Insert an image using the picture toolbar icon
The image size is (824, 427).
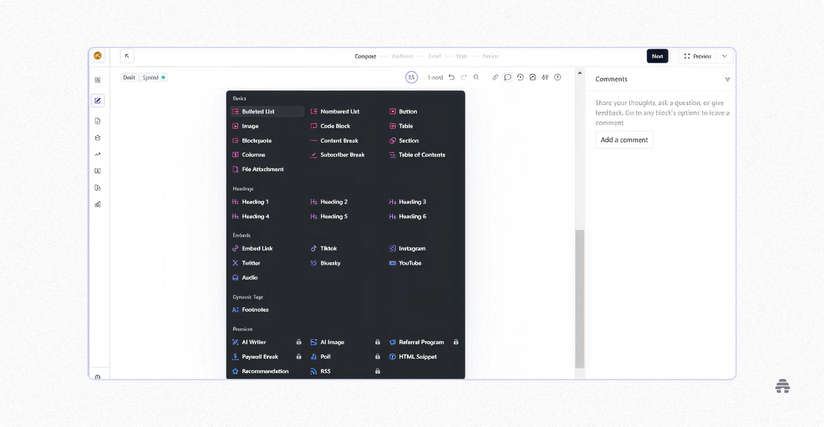tap(532, 77)
